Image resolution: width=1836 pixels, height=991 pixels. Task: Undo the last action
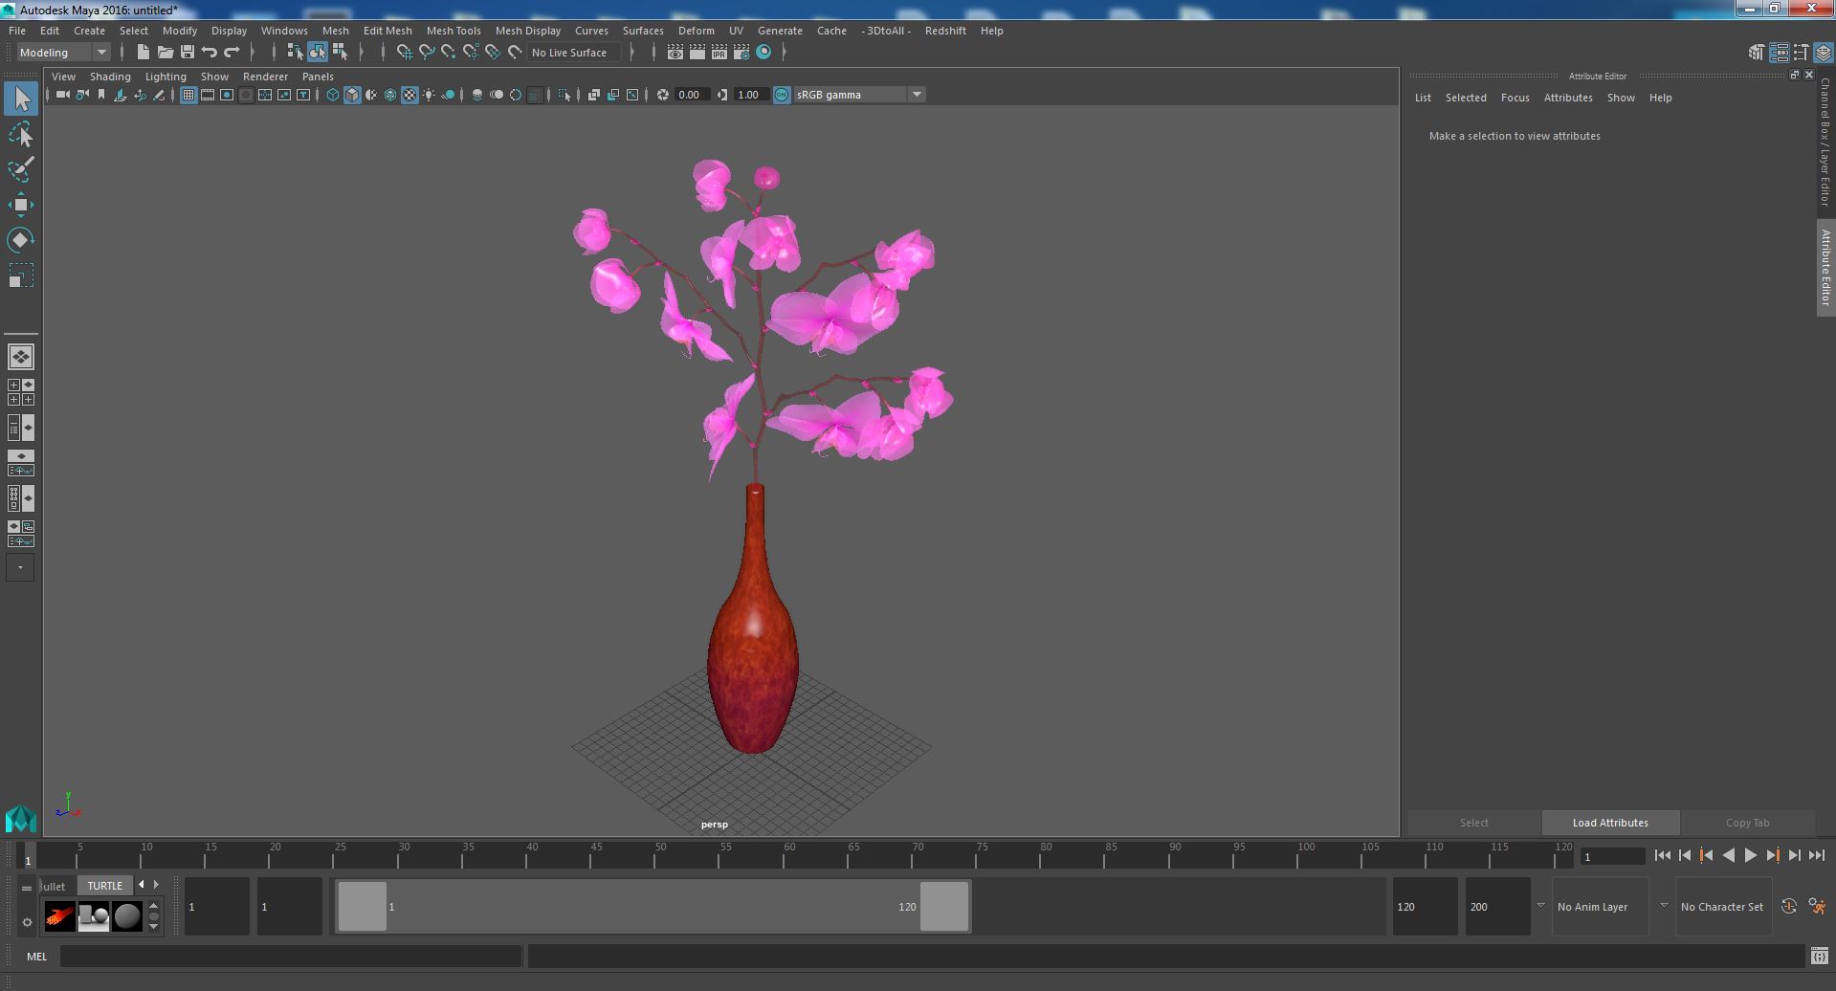coord(210,52)
